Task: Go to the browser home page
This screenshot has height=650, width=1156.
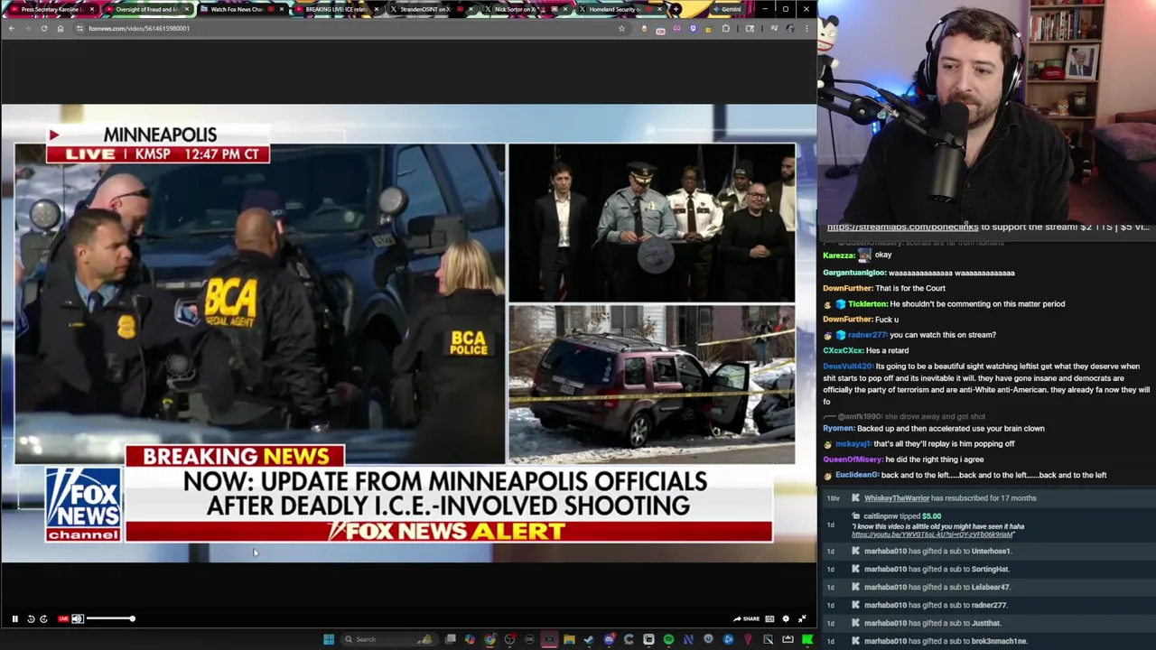Action: [x=61, y=28]
